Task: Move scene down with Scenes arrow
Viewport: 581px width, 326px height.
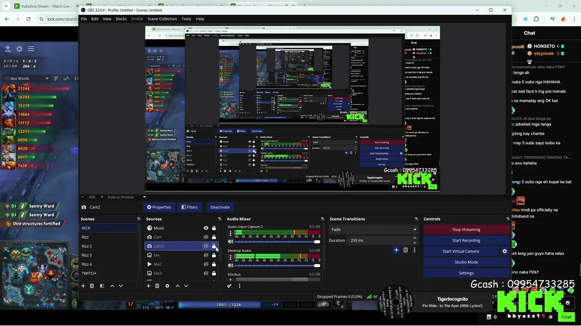Action: tap(120, 286)
